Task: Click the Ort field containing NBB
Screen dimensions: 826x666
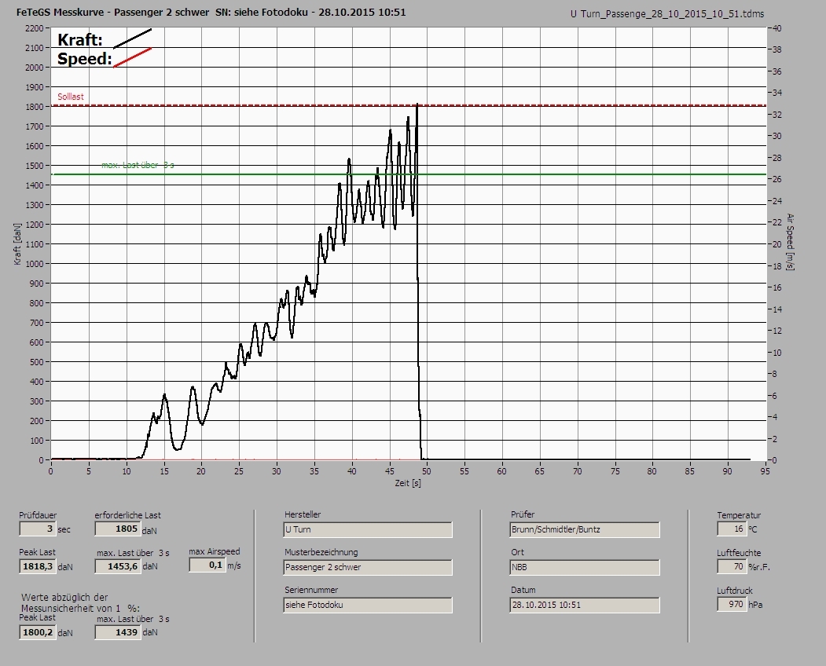Action: point(585,568)
